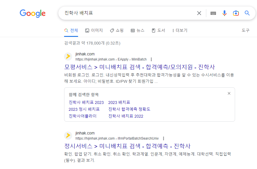Click the snippet starting 확인. 팝업 닫기
Viewport: 257px width, 169px height.
(x=148, y=157)
